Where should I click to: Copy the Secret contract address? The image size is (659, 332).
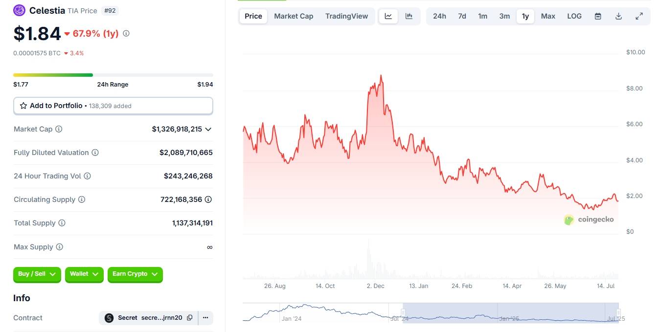190,318
